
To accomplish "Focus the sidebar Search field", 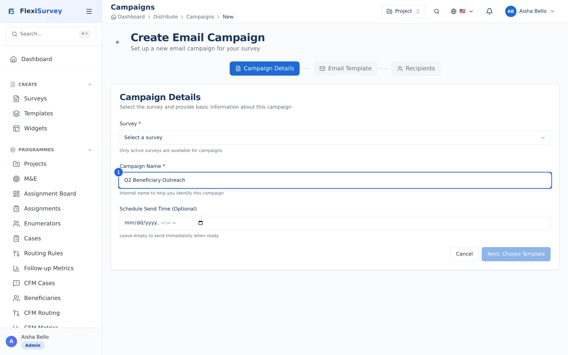I will pyautogui.click(x=51, y=34).
